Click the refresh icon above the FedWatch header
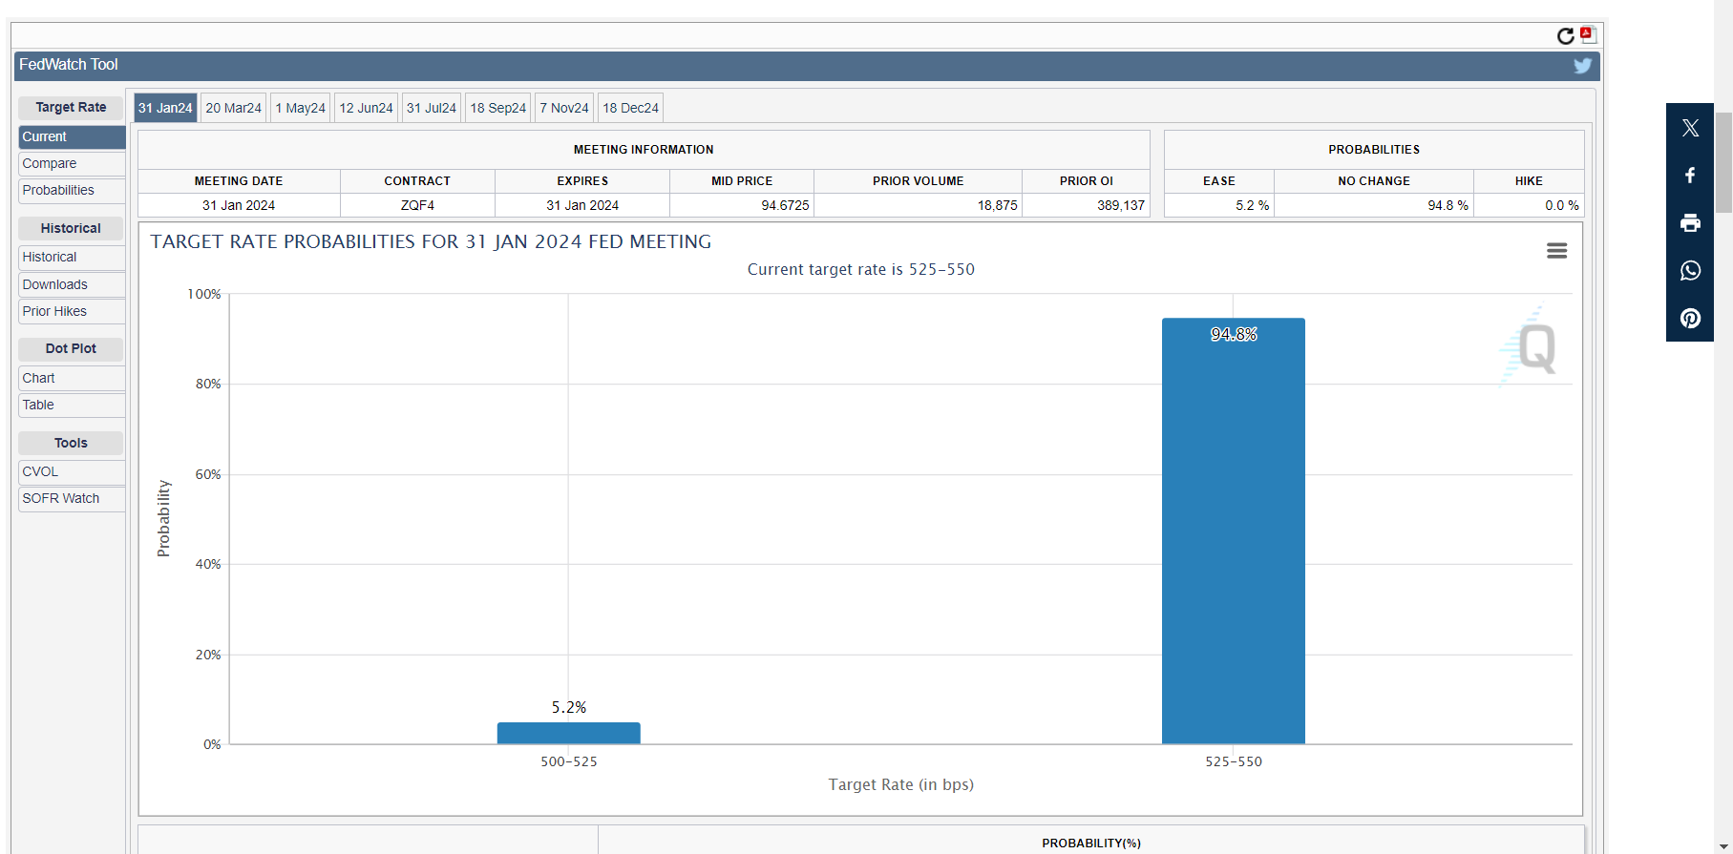This screenshot has height=854, width=1733. point(1565,36)
